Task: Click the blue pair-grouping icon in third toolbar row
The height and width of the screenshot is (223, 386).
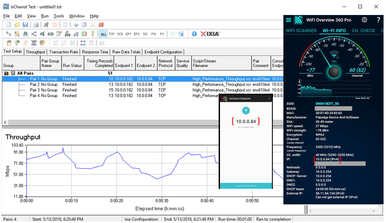Action: tap(83, 43)
